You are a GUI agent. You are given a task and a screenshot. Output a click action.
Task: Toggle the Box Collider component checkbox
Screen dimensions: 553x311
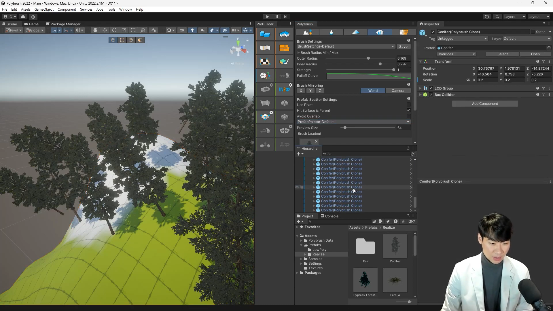pos(431,95)
